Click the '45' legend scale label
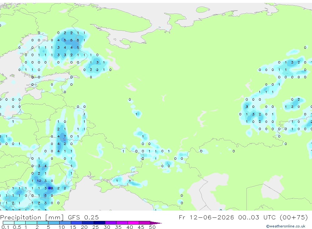The height and width of the screenshot is (229, 312). pyautogui.click(x=141, y=227)
